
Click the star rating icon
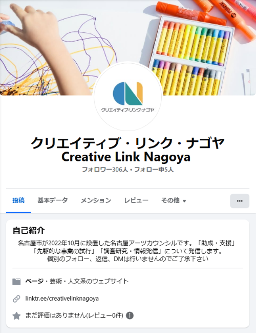[x=16, y=316]
